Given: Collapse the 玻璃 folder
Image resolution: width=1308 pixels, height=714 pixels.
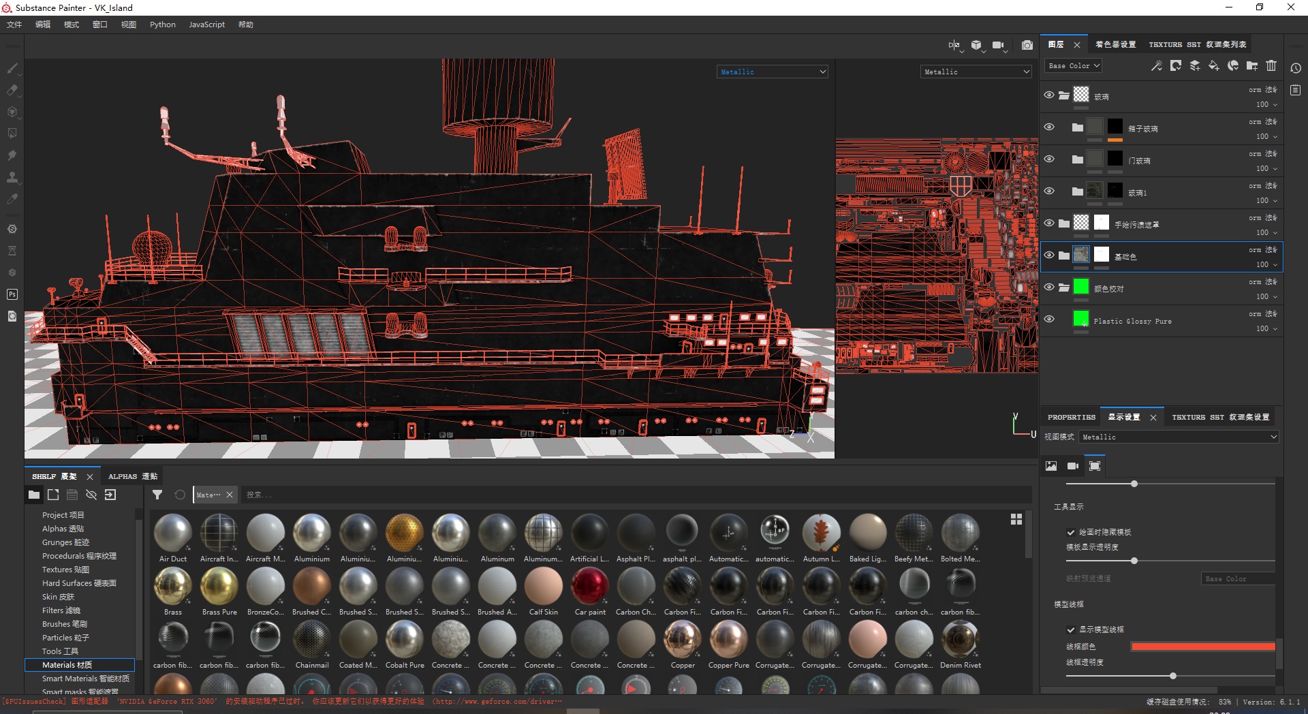Looking at the screenshot, I should click(x=1064, y=95).
